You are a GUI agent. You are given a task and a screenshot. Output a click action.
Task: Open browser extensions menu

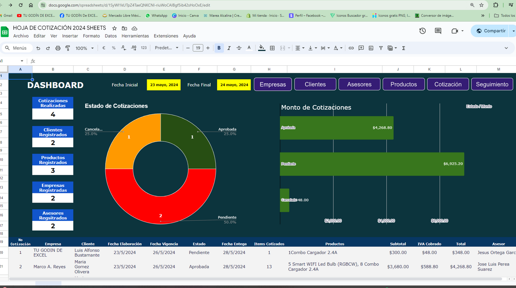point(496,5)
